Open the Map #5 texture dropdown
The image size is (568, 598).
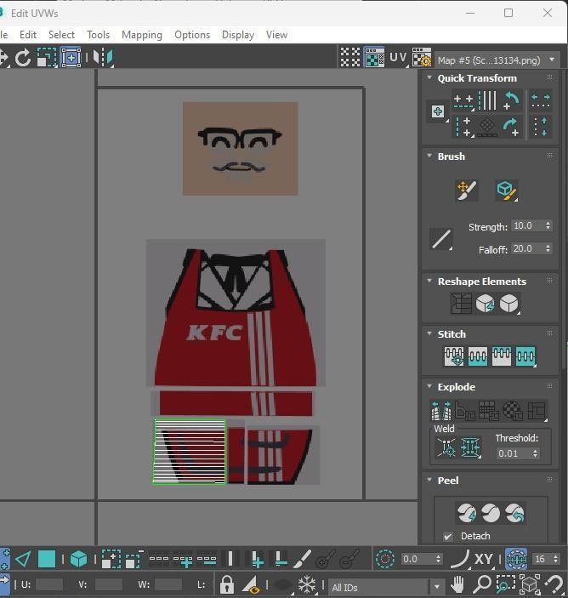tap(497, 60)
